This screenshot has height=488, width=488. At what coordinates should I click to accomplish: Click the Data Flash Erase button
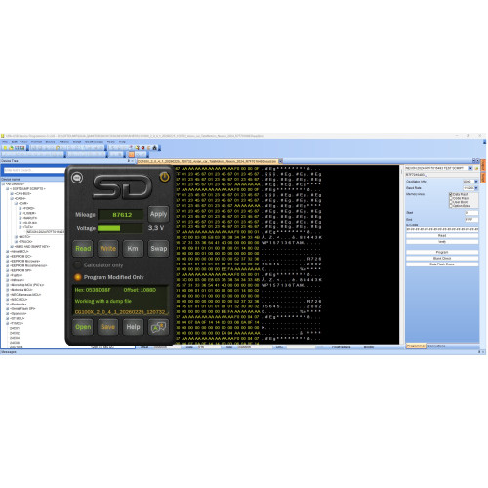pyautogui.click(x=442, y=264)
